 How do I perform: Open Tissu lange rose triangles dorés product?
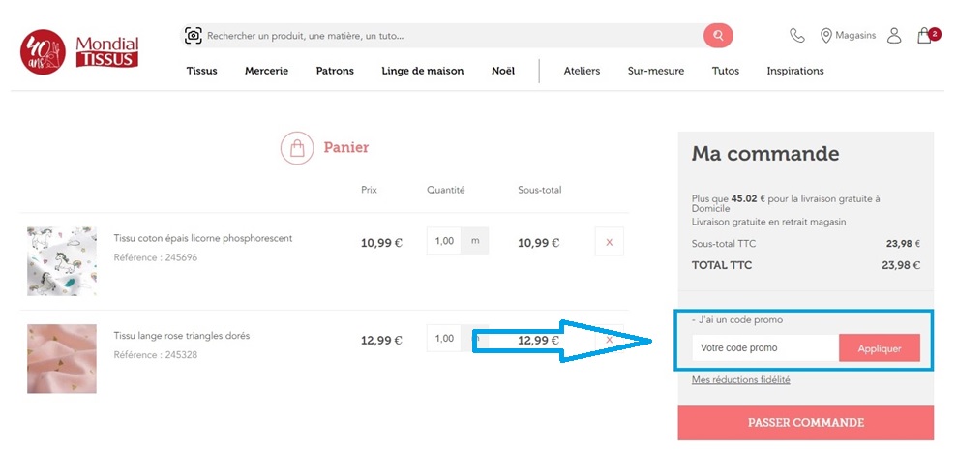click(x=181, y=335)
